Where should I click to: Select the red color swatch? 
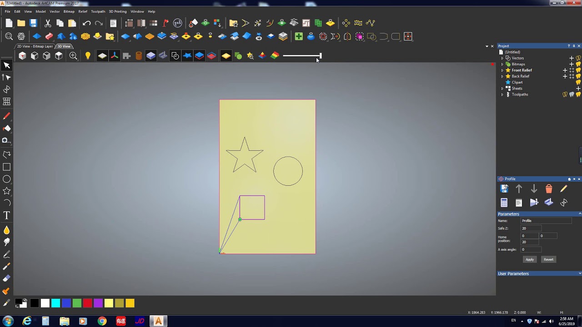pos(87,303)
